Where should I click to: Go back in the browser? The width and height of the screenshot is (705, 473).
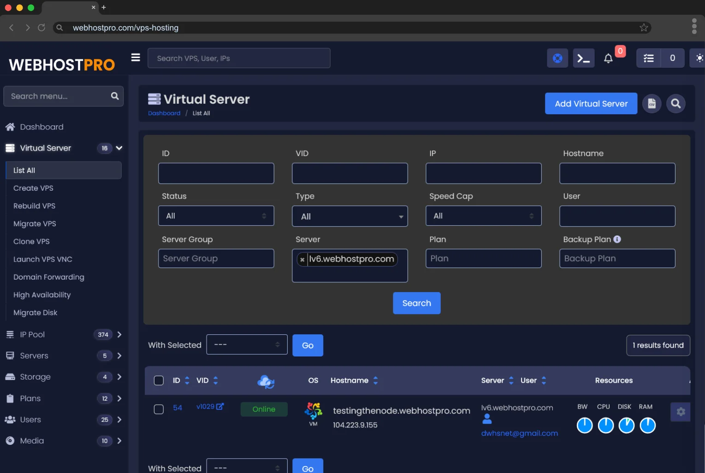point(12,28)
